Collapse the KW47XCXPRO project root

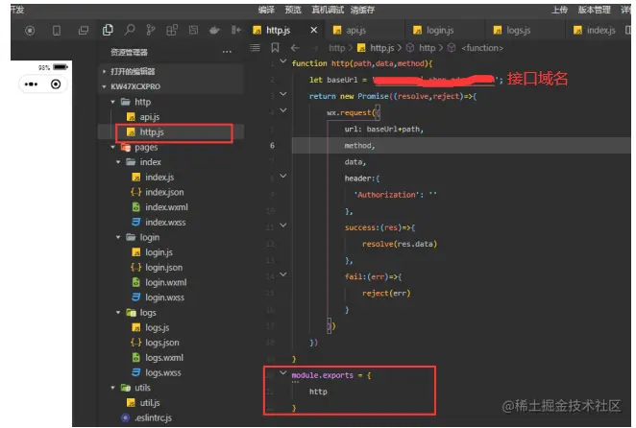105,86
